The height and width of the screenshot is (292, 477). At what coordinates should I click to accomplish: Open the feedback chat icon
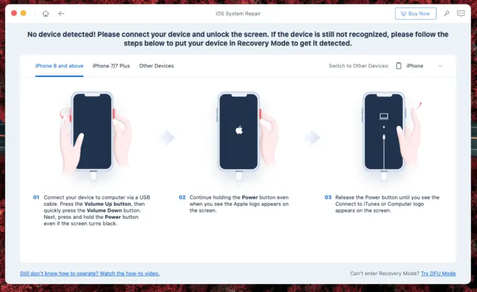tap(461, 14)
